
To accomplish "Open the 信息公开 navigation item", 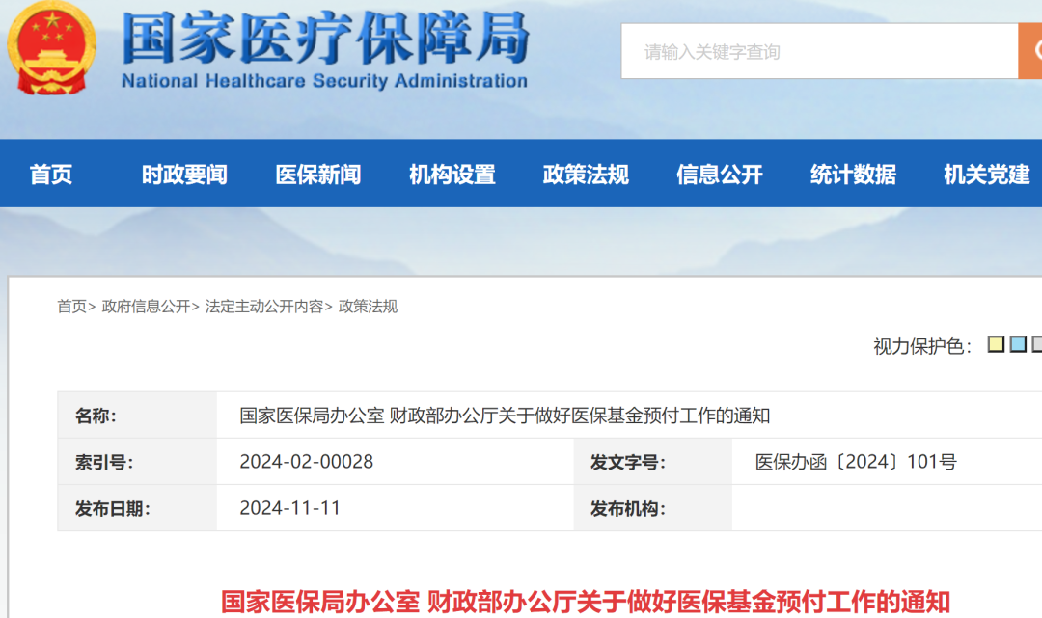I will pyautogui.click(x=720, y=175).
